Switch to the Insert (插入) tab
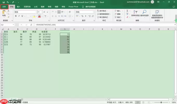Image resolution: width=177 pixels, height=104 pixels. 18,7
